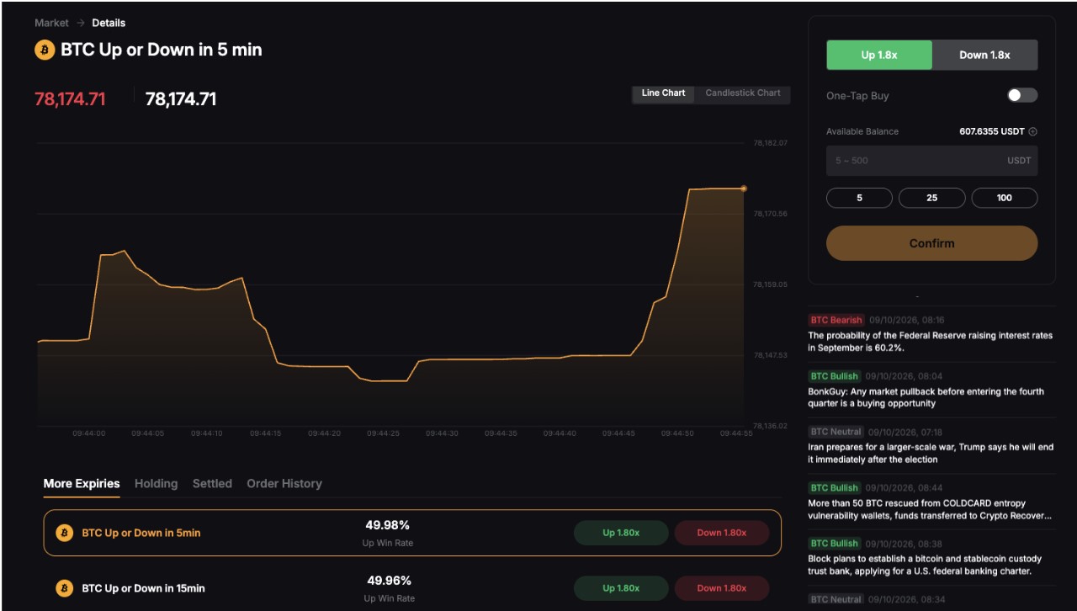Image resolution: width=1077 pixels, height=611 pixels.
Task: Enable the One-Tap Buy switch
Action: (x=1022, y=95)
